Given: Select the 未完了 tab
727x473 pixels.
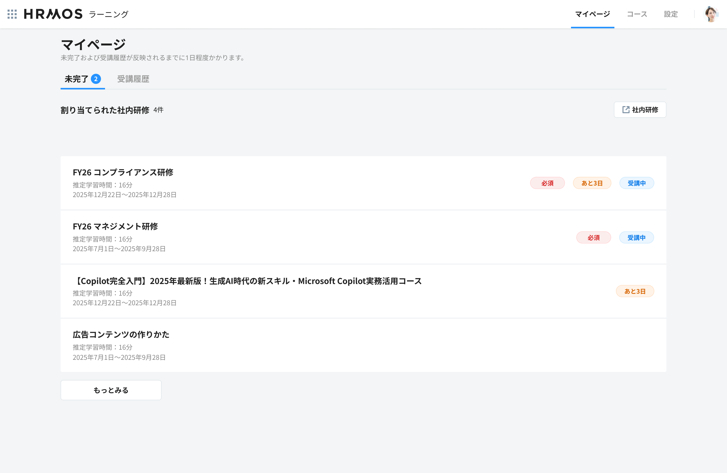Looking at the screenshot, I should [83, 79].
